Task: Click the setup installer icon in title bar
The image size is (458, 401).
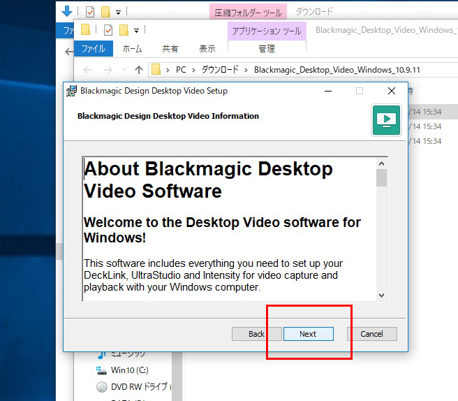Action: tap(71, 91)
